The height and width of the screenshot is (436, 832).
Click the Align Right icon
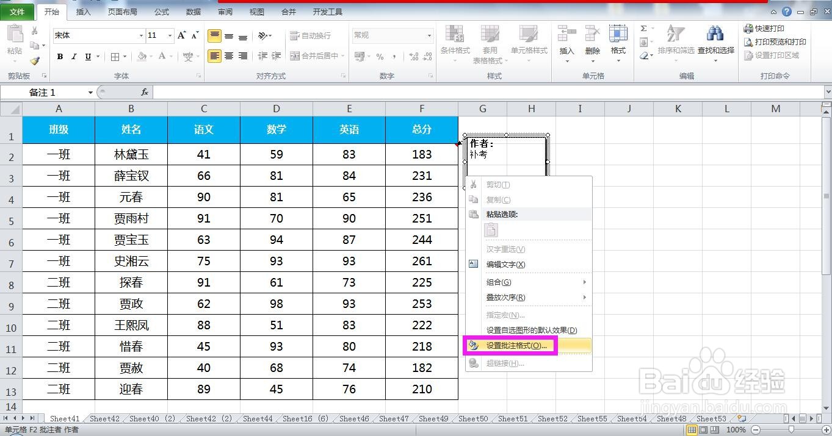[243, 56]
